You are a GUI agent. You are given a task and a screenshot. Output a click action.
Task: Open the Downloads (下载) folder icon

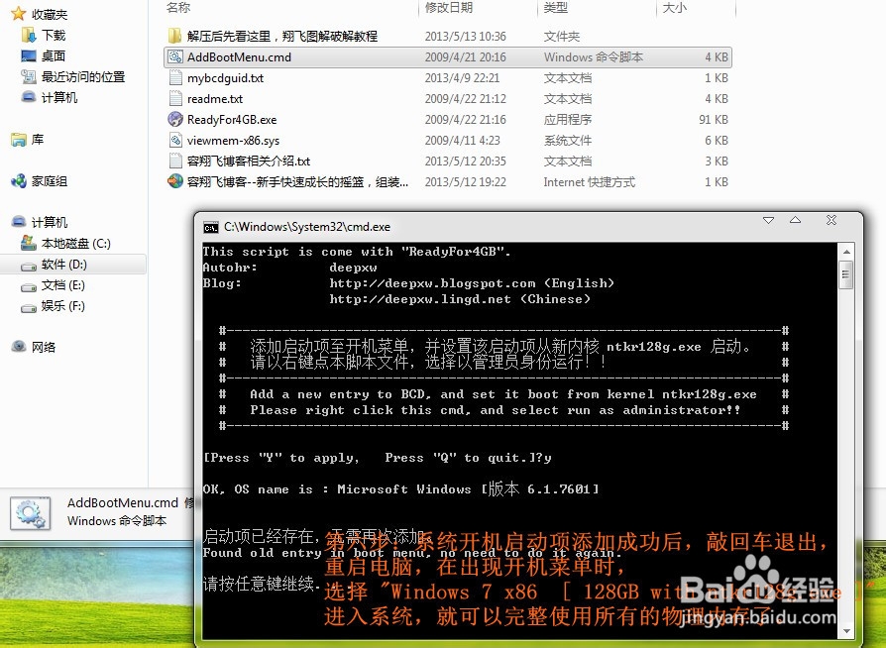pos(29,35)
